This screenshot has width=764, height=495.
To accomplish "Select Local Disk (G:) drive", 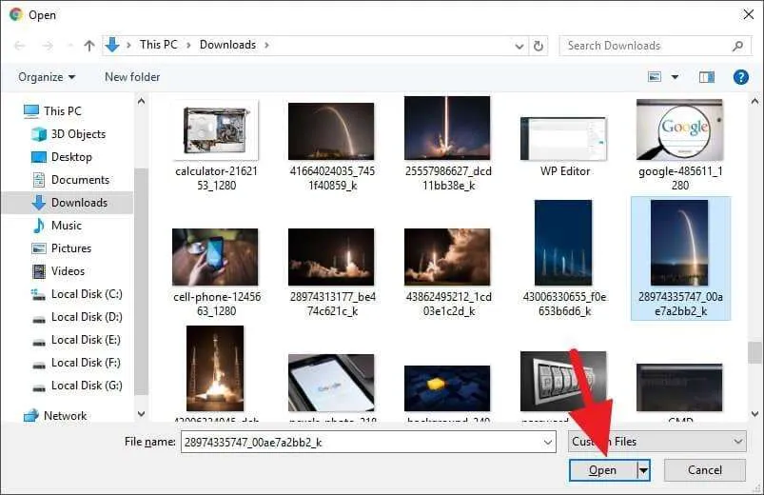I will point(76,386).
